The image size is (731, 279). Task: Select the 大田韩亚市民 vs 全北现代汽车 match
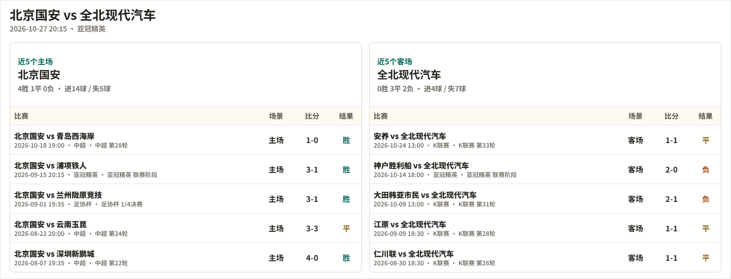[x=545, y=199]
